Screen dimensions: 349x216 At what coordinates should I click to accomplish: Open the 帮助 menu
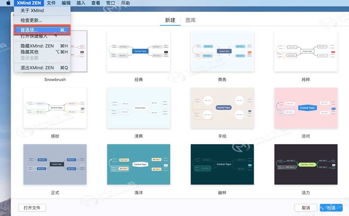coord(125,3)
